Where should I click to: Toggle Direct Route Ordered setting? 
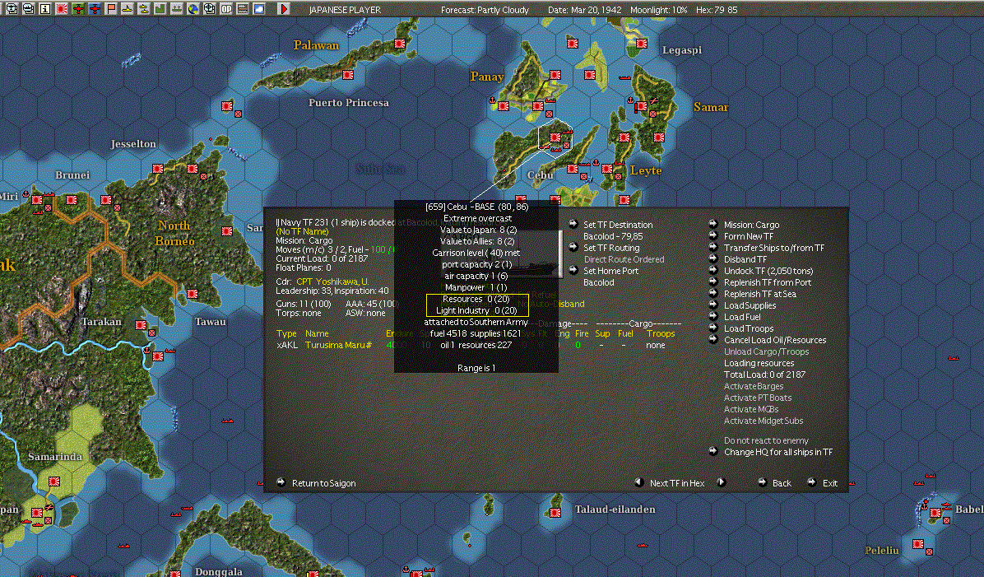point(624,259)
